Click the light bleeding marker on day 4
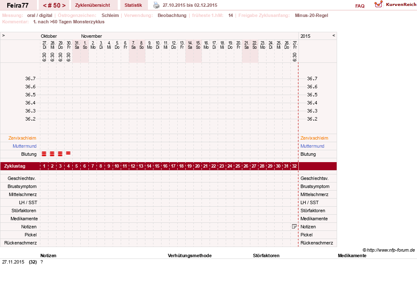Screen dimensions: 417x306 point(68,153)
